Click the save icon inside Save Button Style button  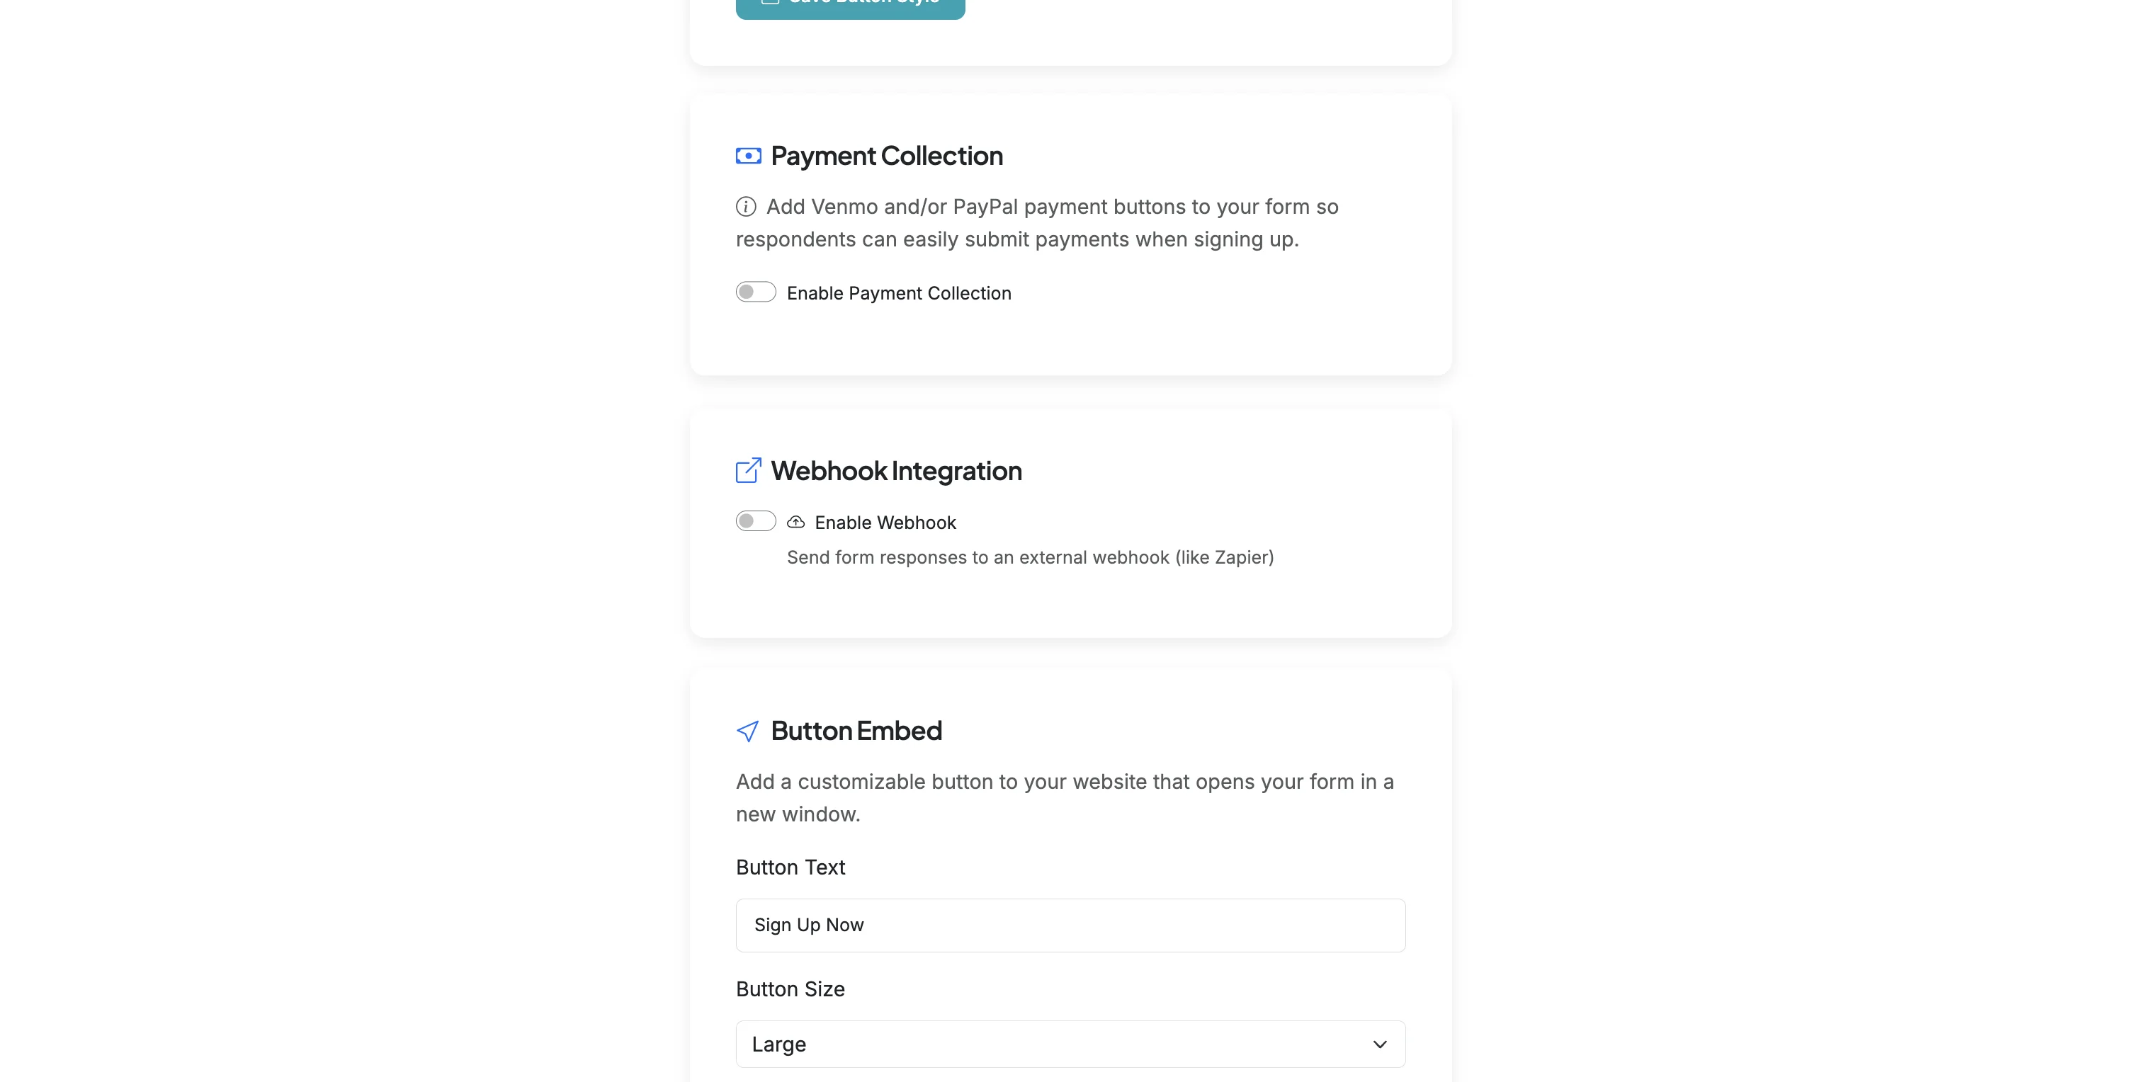coord(769,1)
